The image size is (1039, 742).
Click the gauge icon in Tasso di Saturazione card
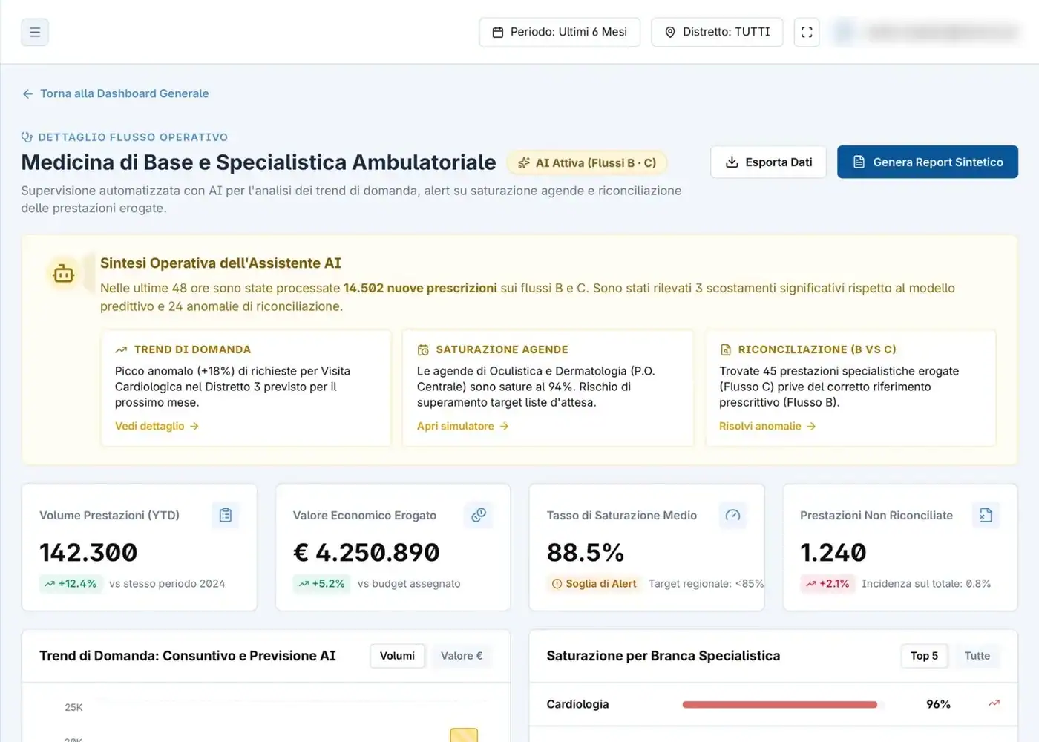coord(732,515)
